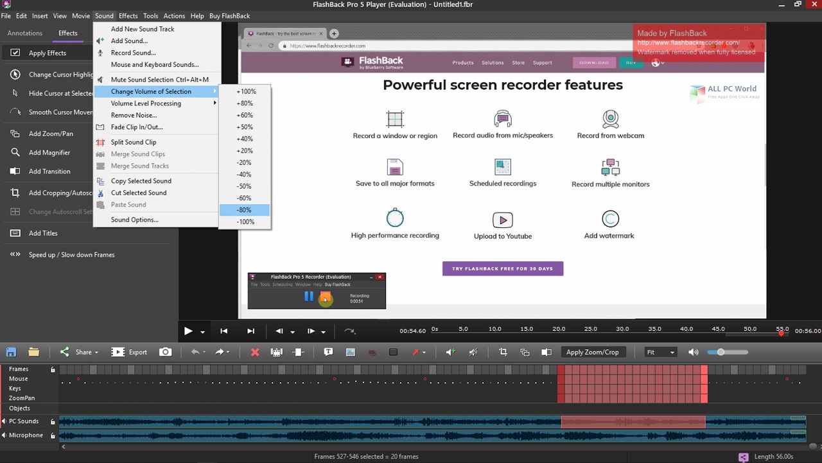Open the arrow annotation style dropdown
Screen dimensions: 822x463
[424, 353]
